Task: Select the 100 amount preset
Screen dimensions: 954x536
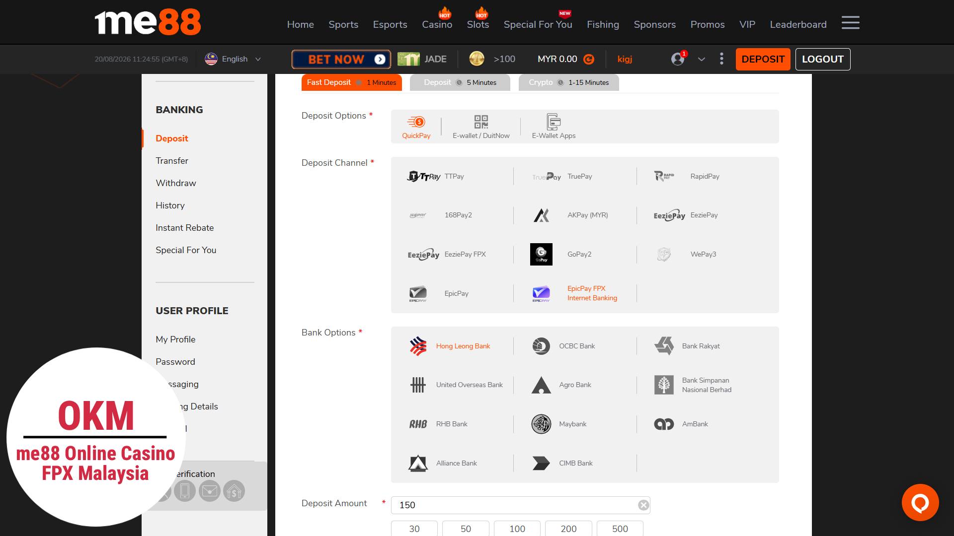Action: 517,529
